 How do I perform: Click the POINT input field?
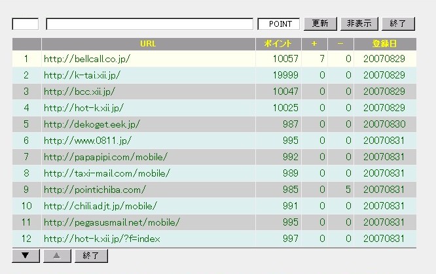(279, 24)
